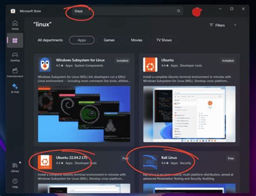256x196 pixels.
Task: Click the search magnifier icon
Action: [178, 11]
